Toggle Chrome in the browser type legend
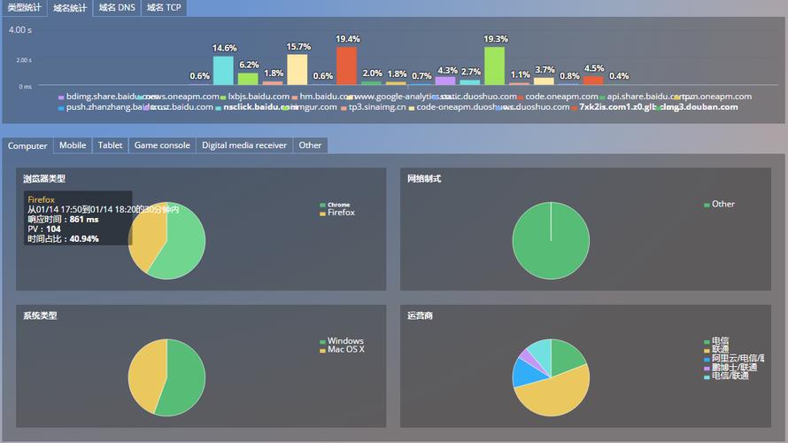Screen dimensions: 788x443 (x=338, y=205)
